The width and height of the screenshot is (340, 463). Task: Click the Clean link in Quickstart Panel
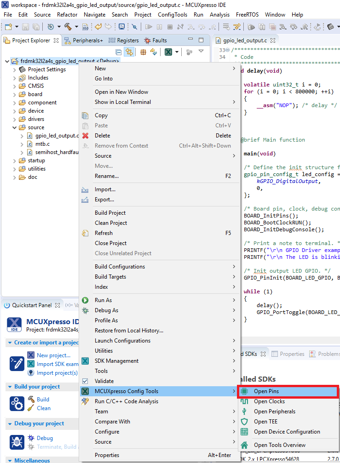point(44,408)
